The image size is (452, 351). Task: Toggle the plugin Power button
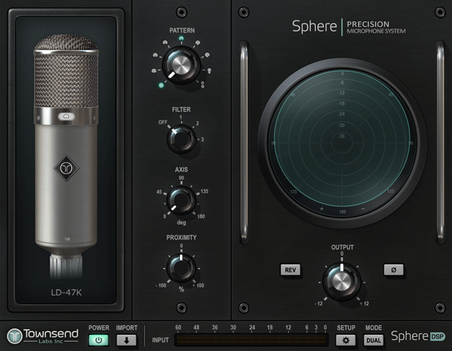pyautogui.click(x=98, y=339)
